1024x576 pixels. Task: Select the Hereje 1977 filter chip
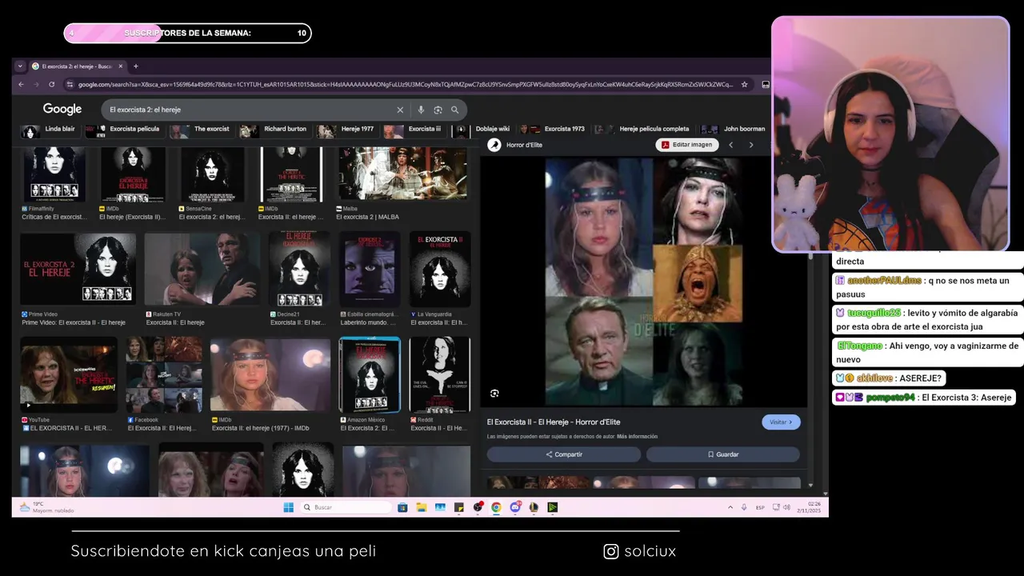point(346,130)
